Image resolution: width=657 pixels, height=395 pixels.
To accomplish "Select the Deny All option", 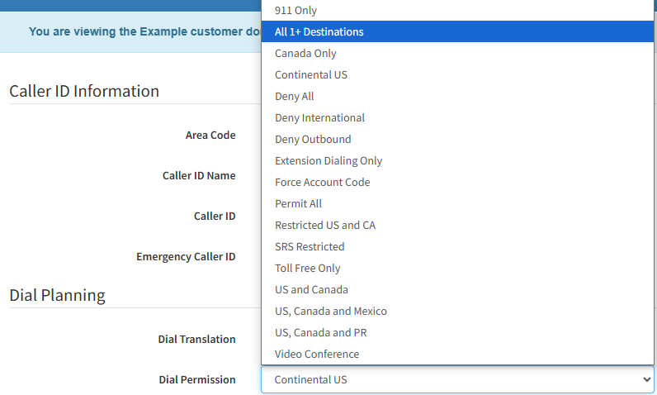I will 457,97.
